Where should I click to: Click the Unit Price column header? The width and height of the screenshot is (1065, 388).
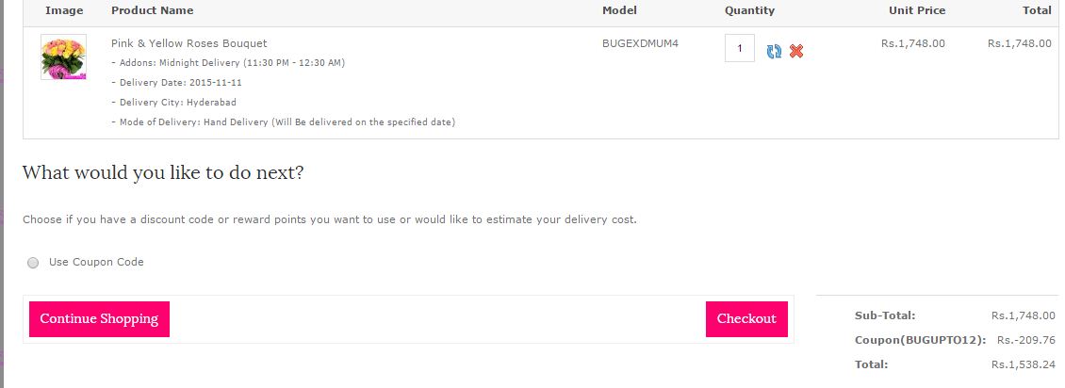tap(917, 10)
